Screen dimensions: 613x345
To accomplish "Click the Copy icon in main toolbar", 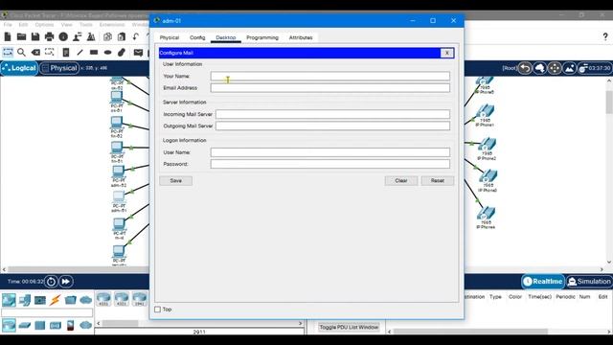I will coord(107,36).
